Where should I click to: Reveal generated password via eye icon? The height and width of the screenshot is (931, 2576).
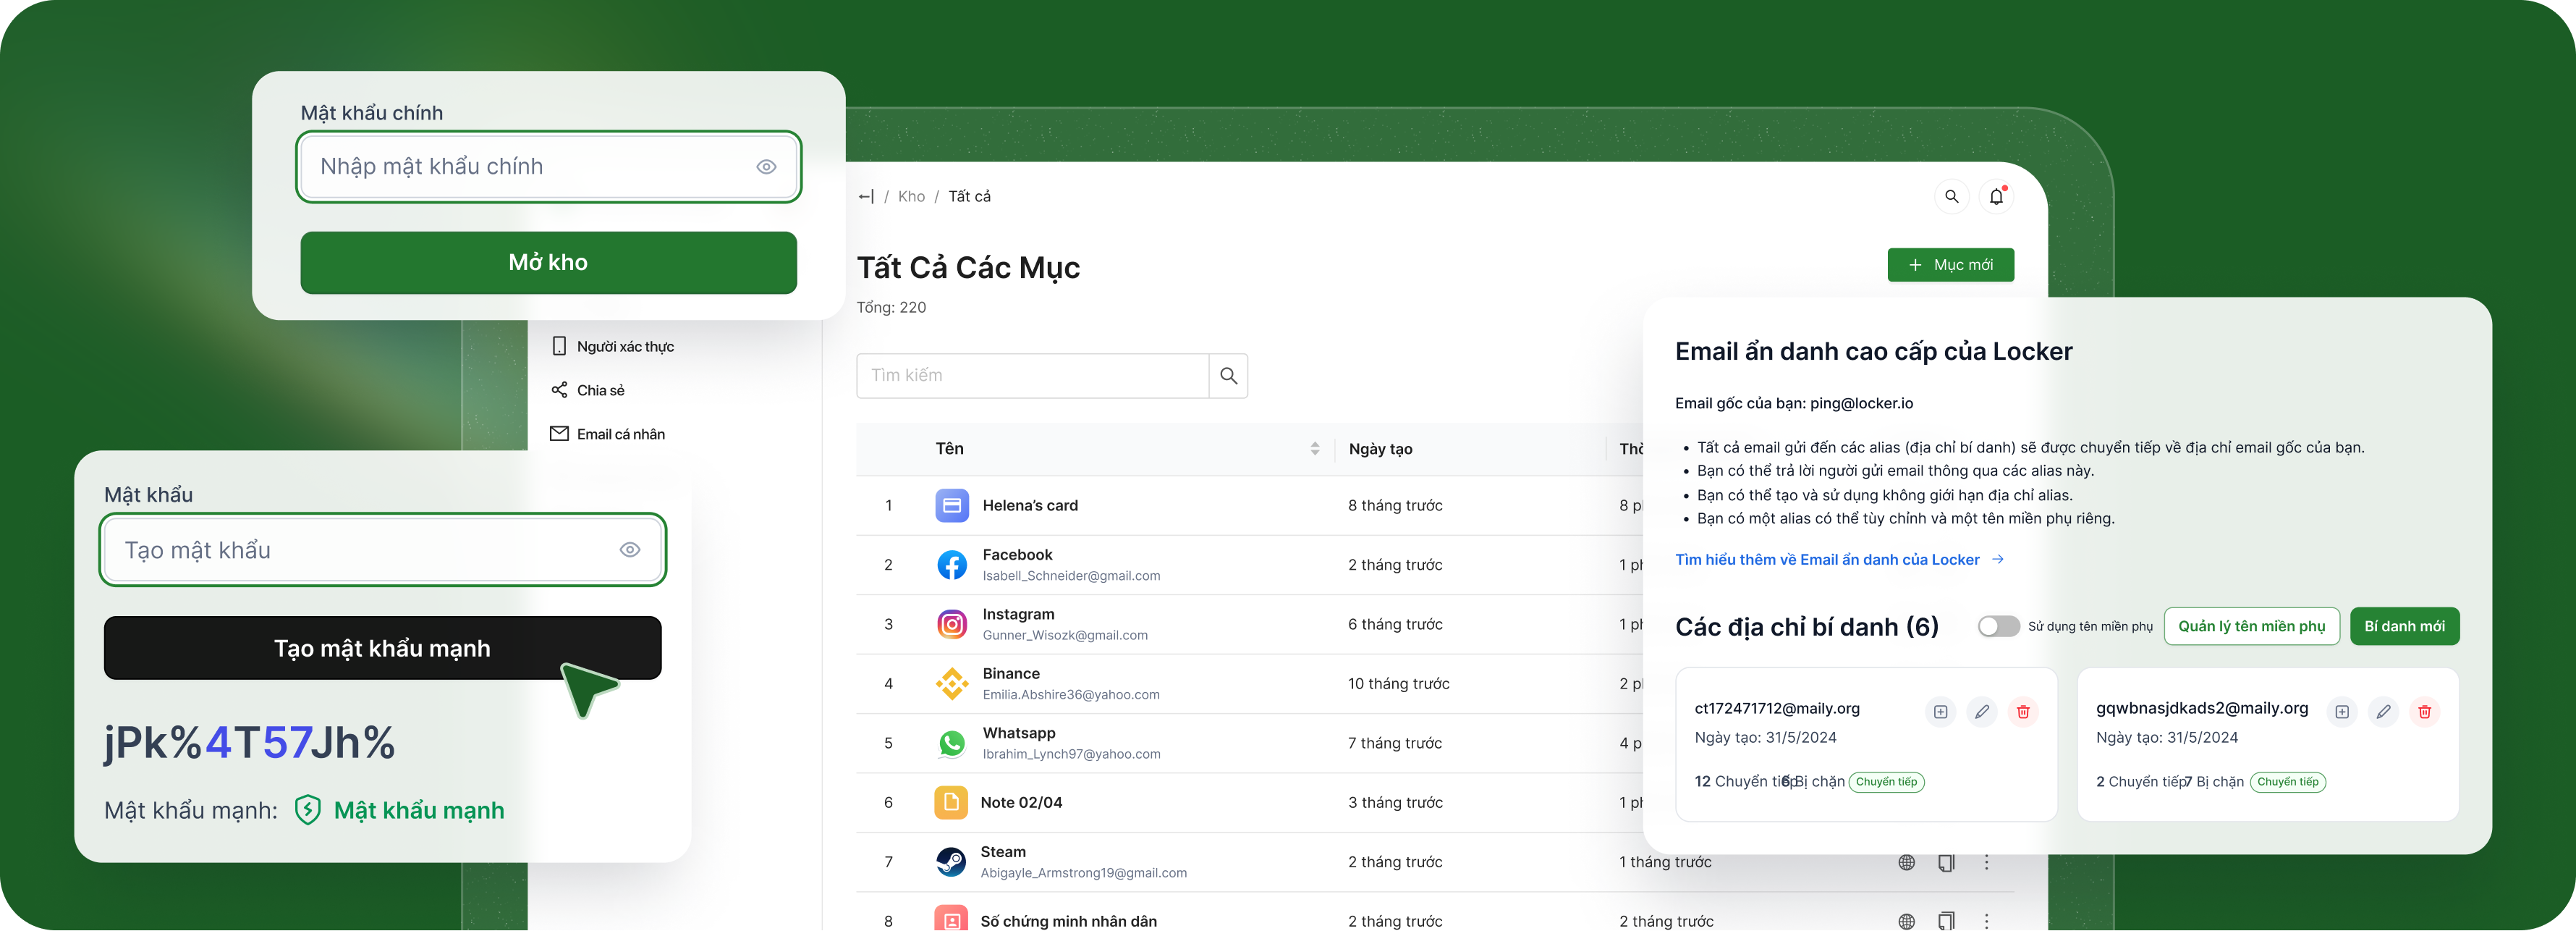coord(629,550)
